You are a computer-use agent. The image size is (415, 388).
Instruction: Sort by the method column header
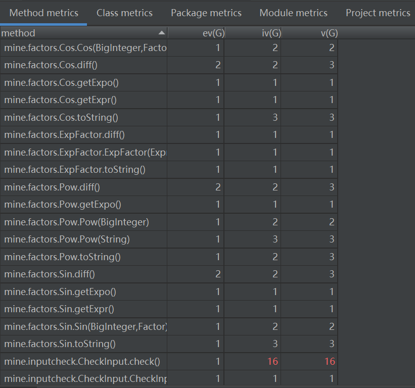83,33
